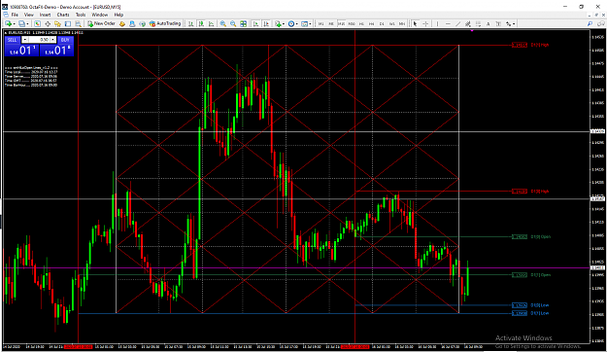The width and height of the screenshot is (607, 352).
Task: Select the Cursor arrow tool
Action: click(415, 24)
